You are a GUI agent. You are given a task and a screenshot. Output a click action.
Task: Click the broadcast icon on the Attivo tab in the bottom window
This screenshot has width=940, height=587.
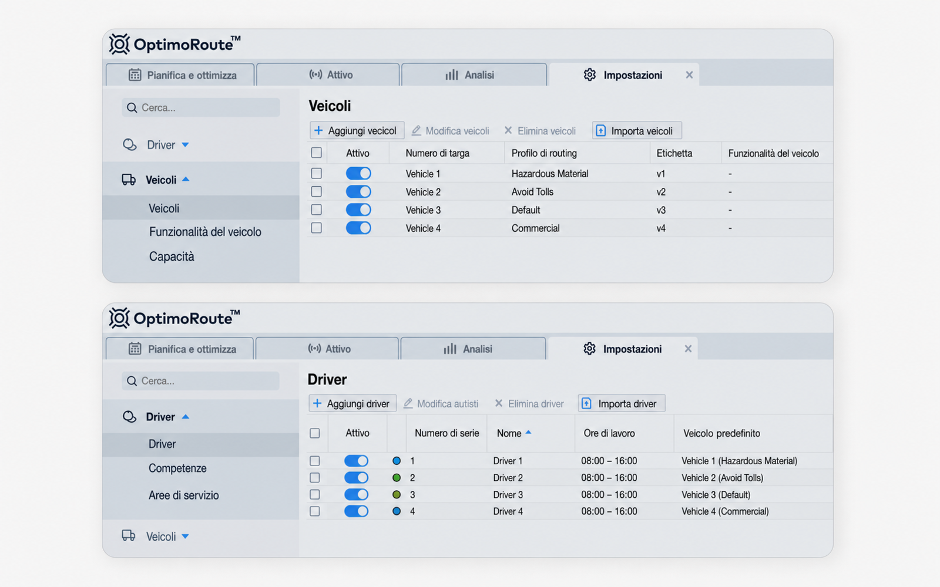(314, 349)
